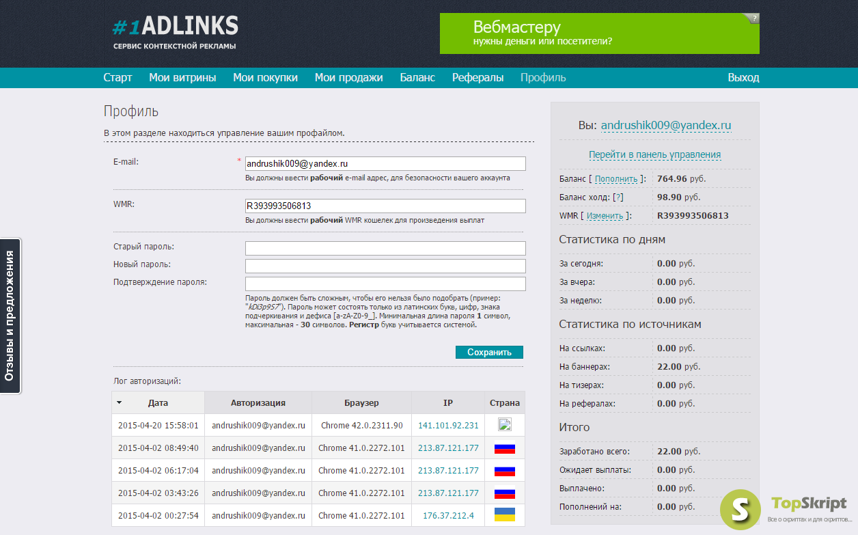Click the hold balance value 98.90 руб.
Image resolution: width=858 pixels, height=535 pixels.
click(x=679, y=197)
